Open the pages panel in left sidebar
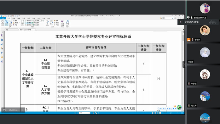Screen dimensions: 220x124 point(2,40)
